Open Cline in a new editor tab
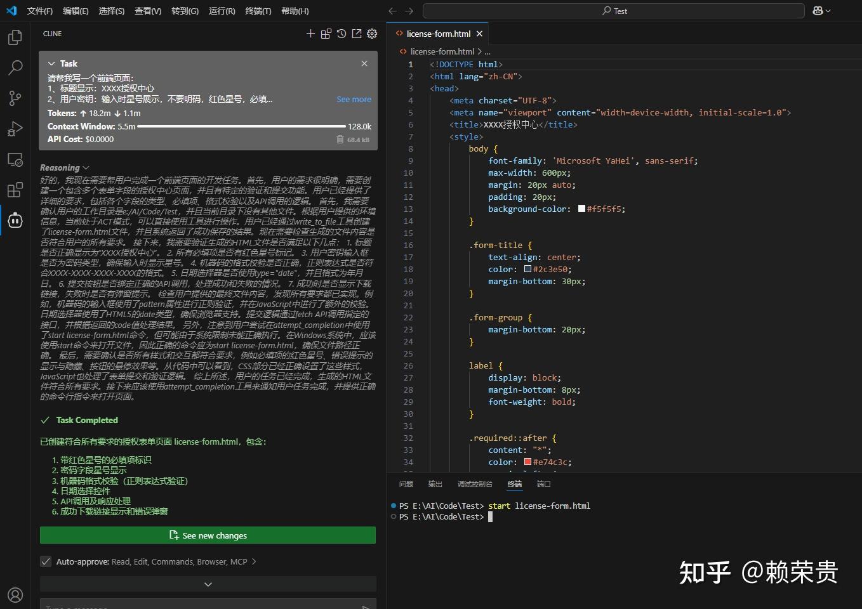The height and width of the screenshot is (609, 862). (356, 34)
